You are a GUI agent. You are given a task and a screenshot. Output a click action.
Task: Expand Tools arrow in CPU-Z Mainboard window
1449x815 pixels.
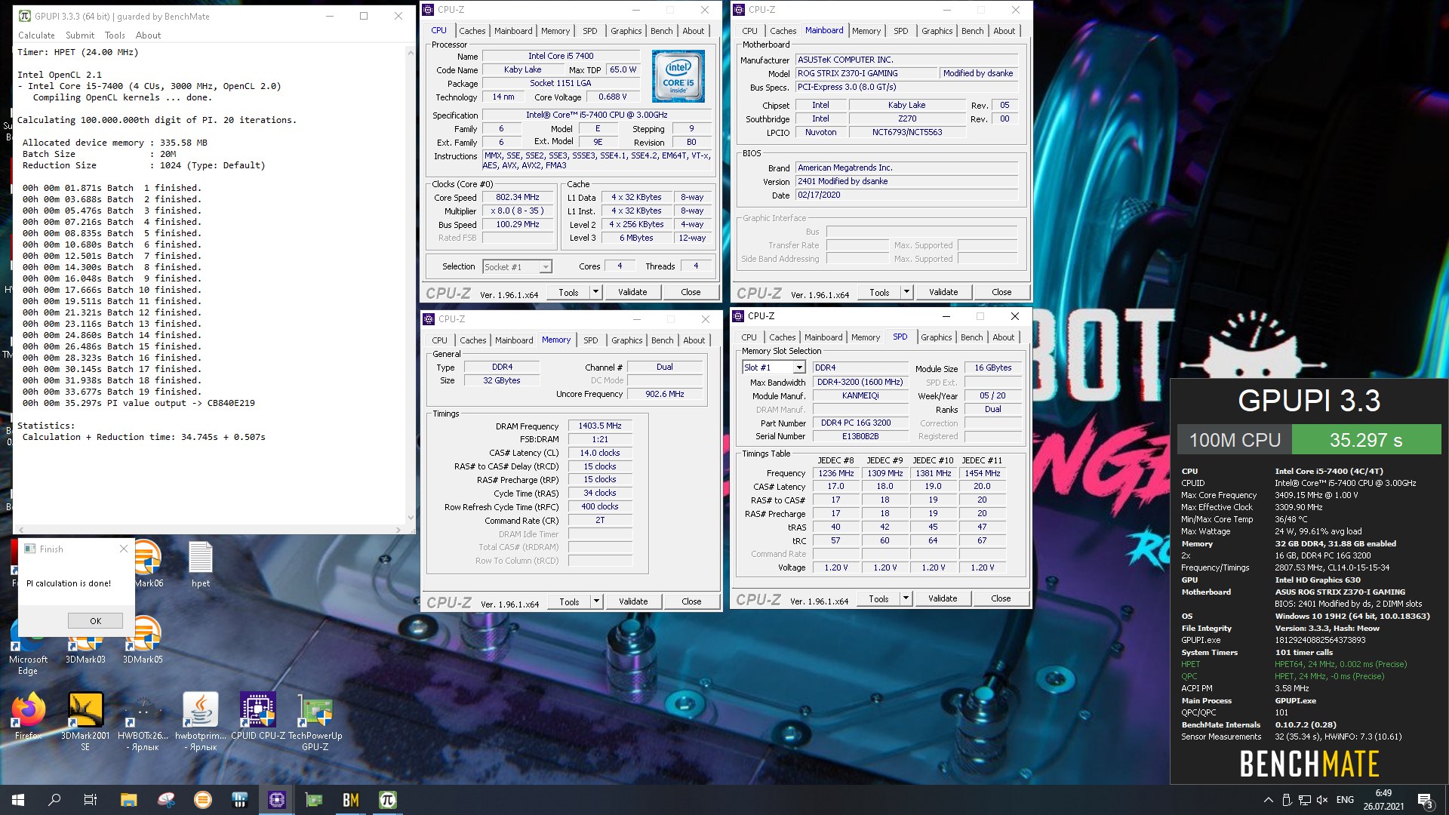(906, 292)
